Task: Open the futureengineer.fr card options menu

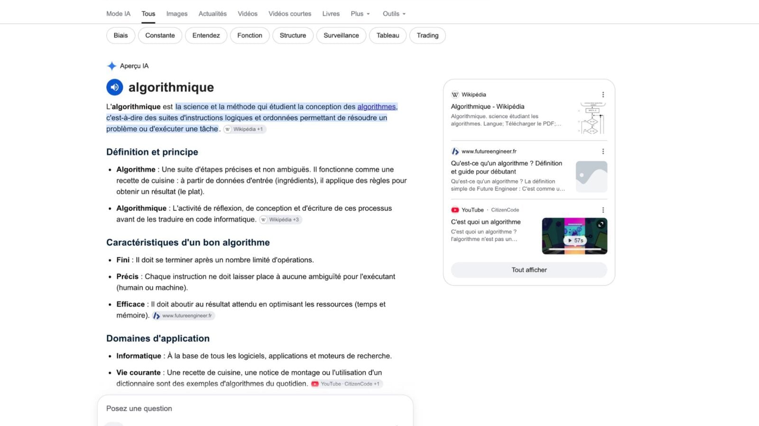Action: [x=603, y=151]
